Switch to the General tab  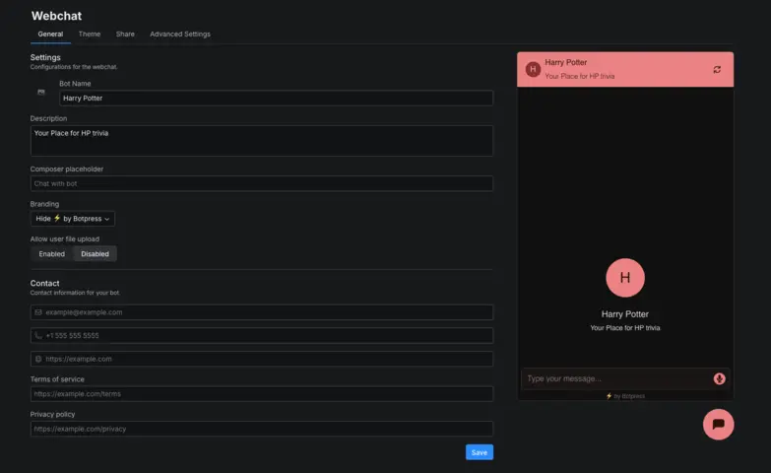[x=50, y=34]
